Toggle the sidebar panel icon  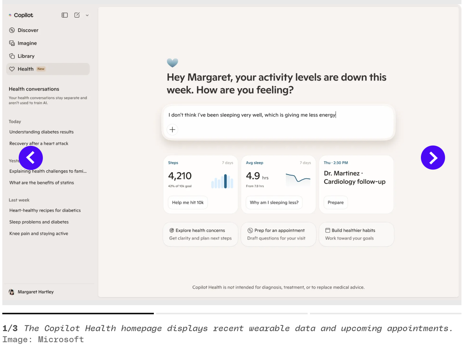pyautogui.click(x=65, y=15)
